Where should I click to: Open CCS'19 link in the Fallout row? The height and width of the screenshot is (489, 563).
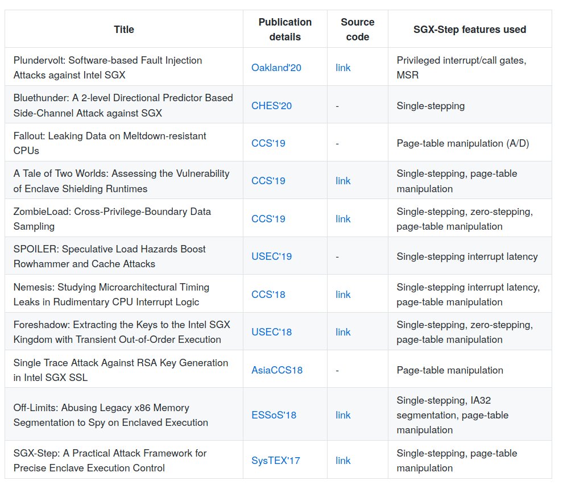pos(268,143)
